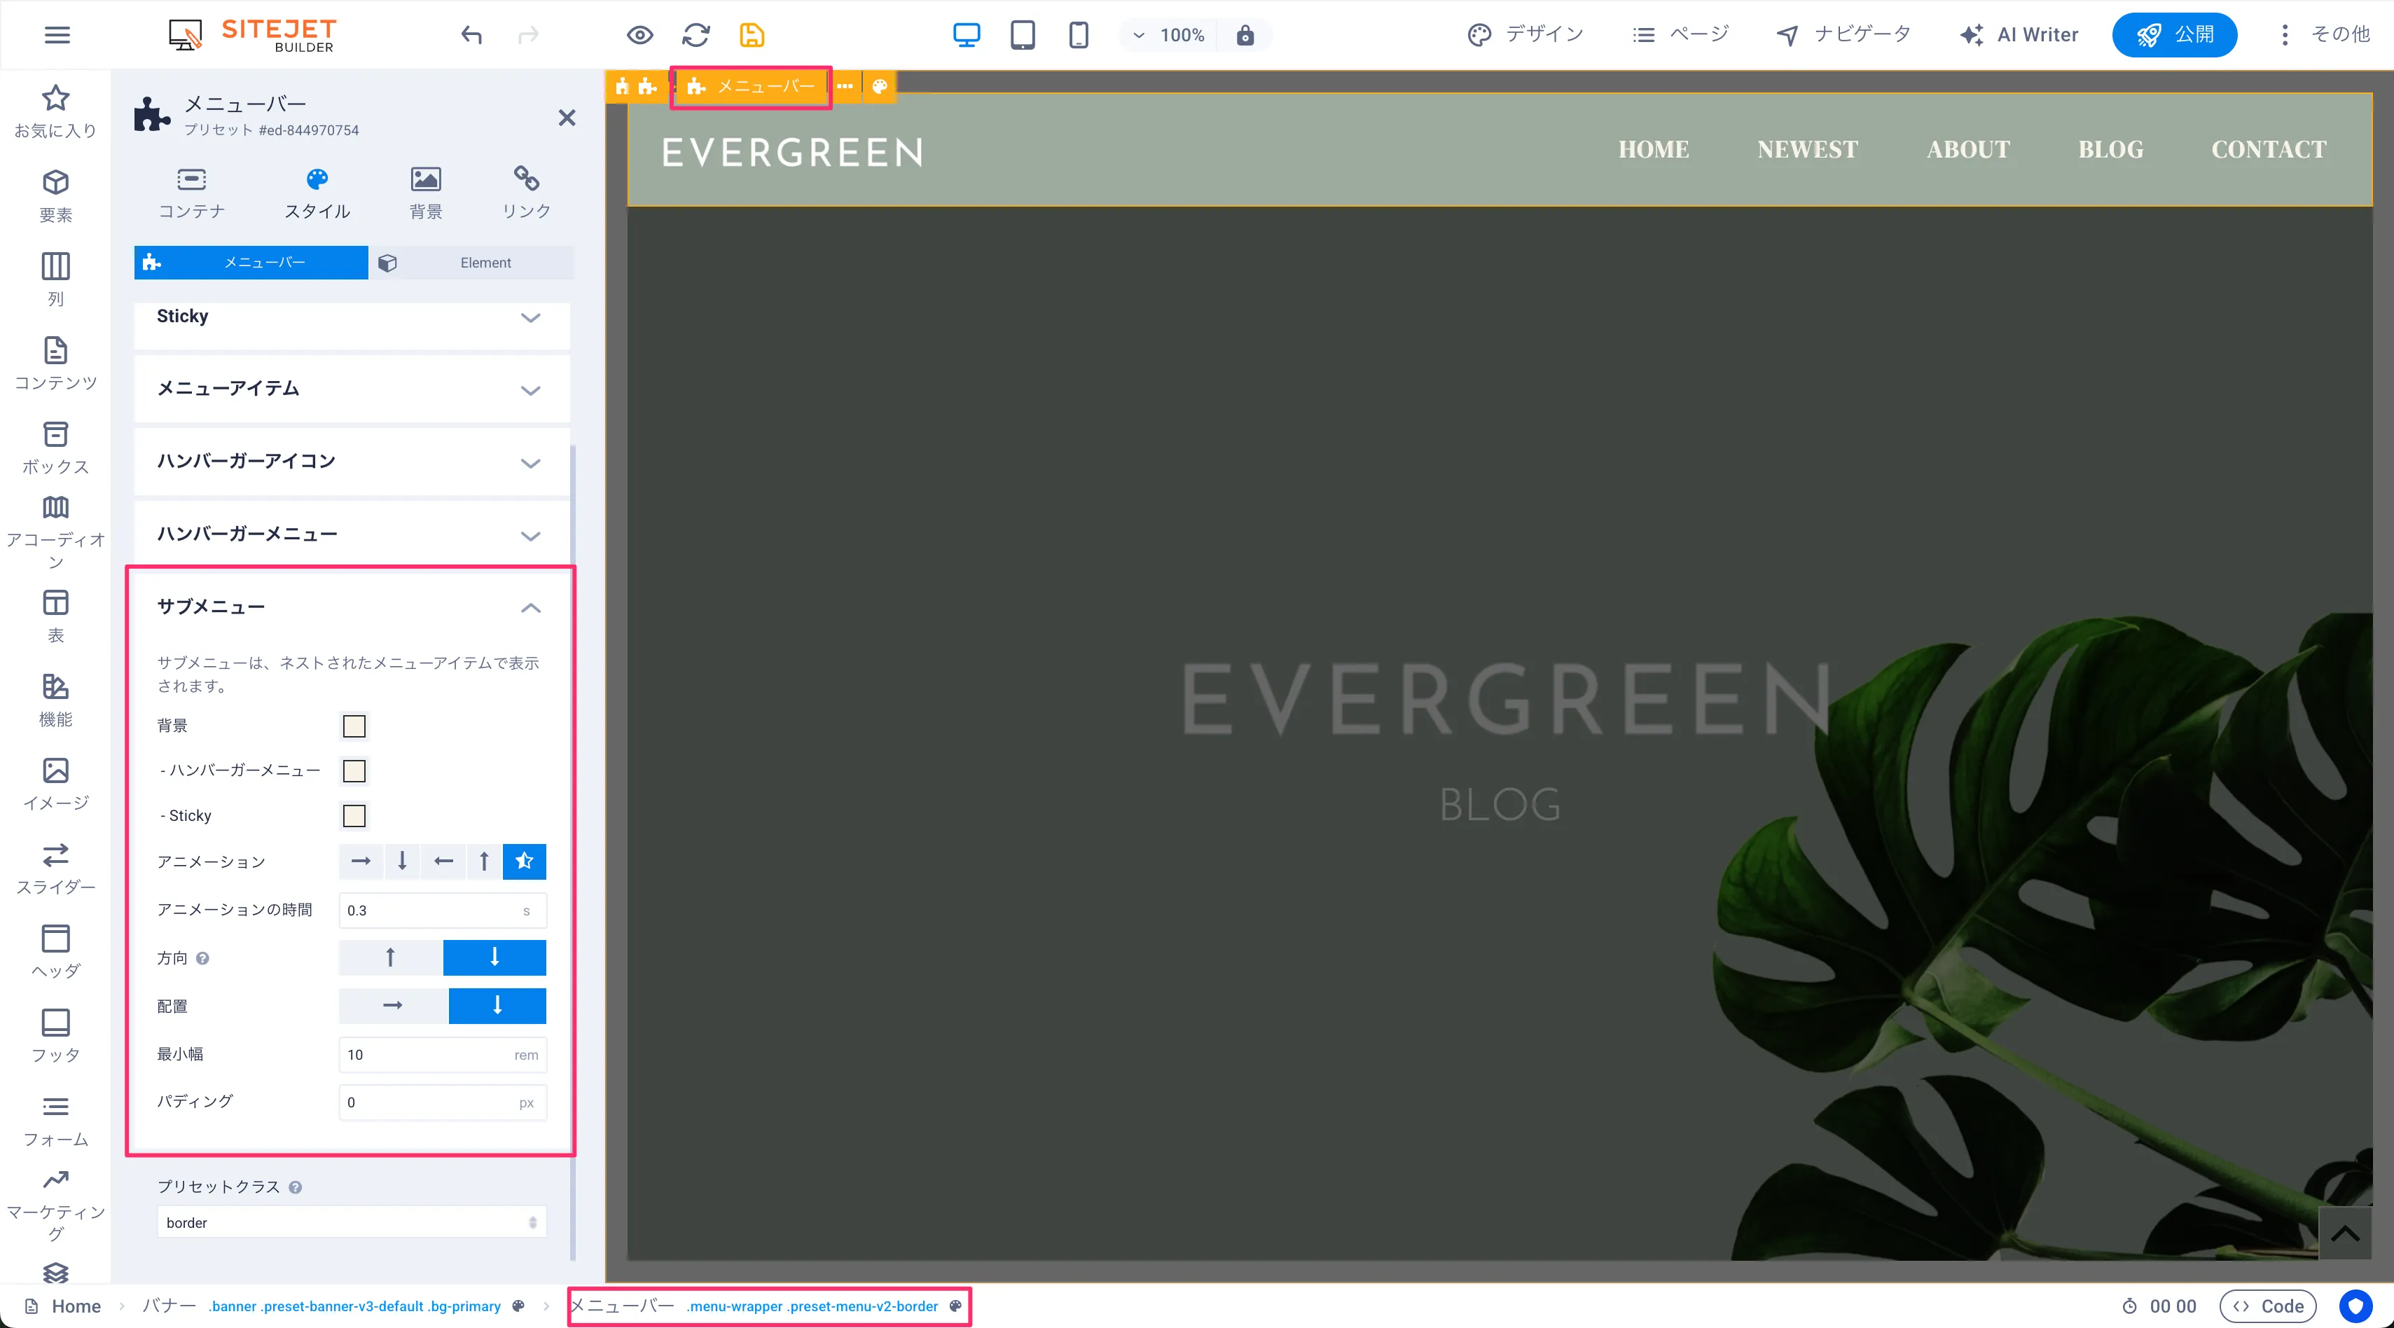Switch to mobile phone view mode
Viewport: 2394px width, 1328px height.
1078,35
